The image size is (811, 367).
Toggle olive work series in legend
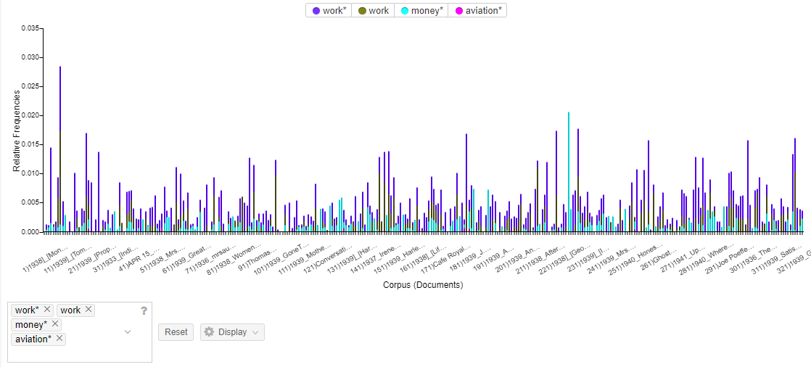[373, 10]
